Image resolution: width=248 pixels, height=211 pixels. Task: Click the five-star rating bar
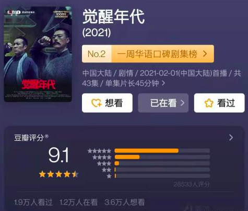click(x=162, y=151)
